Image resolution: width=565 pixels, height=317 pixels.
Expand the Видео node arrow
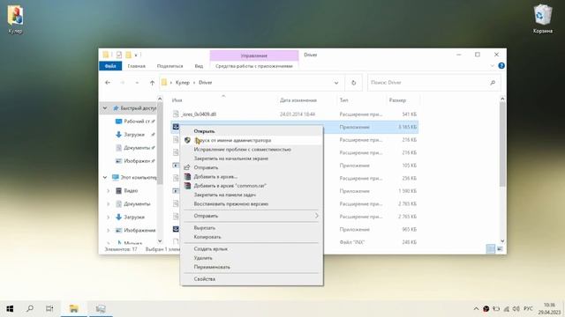(109, 191)
